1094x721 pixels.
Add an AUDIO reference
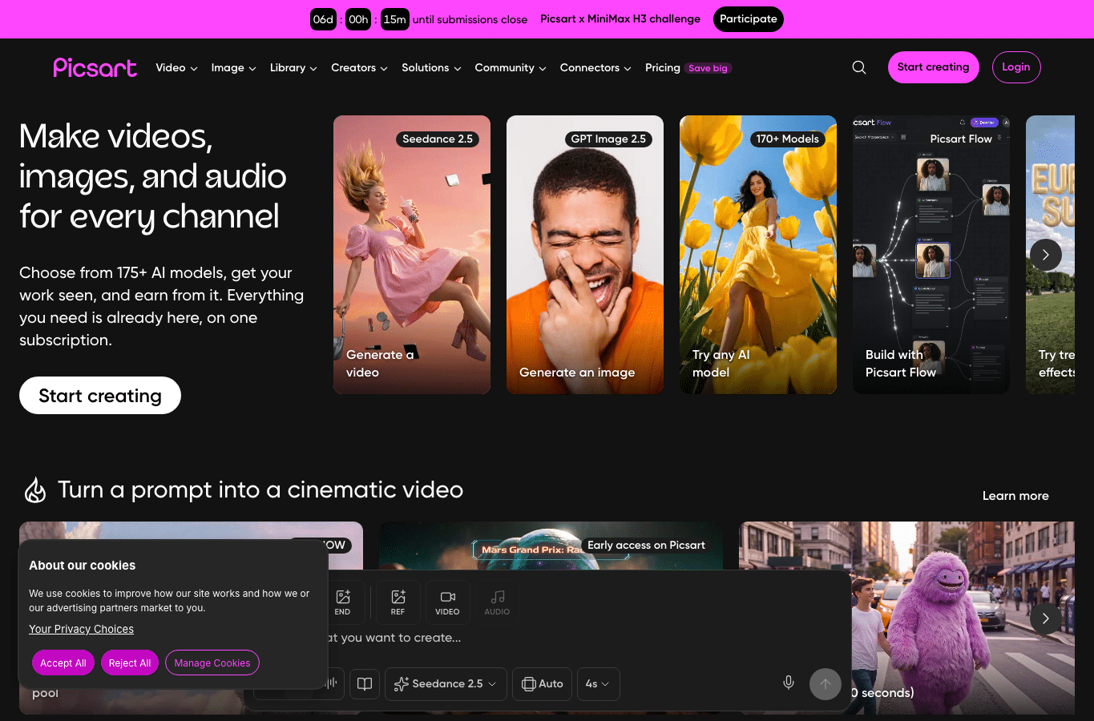point(497,602)
